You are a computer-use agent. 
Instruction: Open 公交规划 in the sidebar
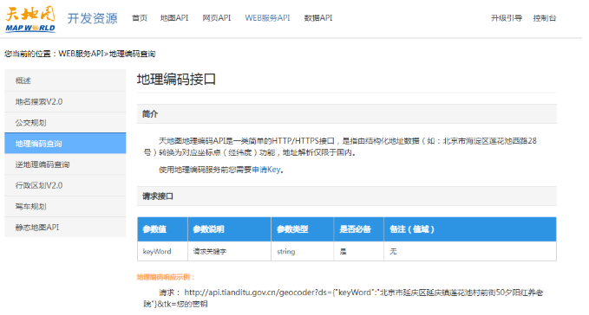(65, 123)
